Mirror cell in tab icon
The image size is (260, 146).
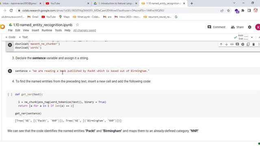[248, 44]
